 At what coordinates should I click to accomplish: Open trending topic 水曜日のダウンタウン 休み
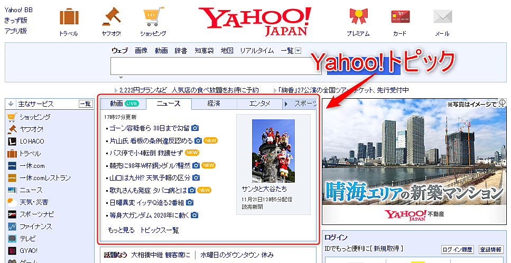237,255
